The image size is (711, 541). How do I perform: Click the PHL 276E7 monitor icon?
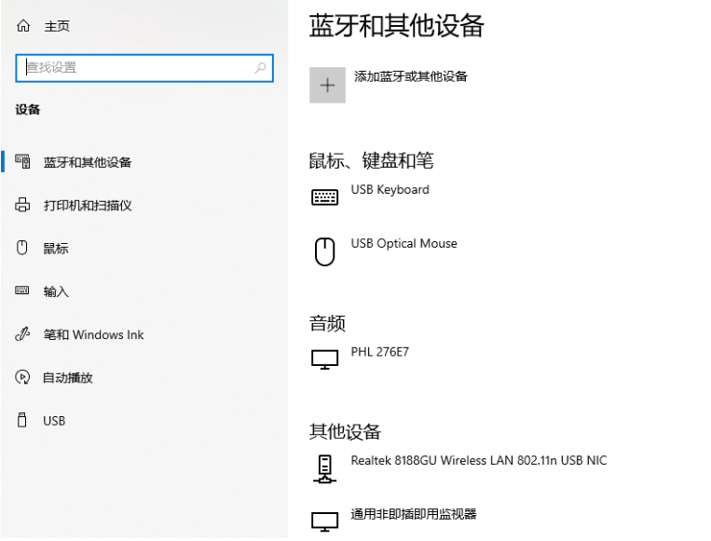click(x=324, y=359)
